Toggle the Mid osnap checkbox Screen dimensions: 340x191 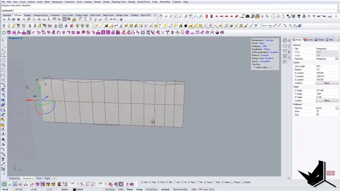pyautogui.click(x=167, y=182)
